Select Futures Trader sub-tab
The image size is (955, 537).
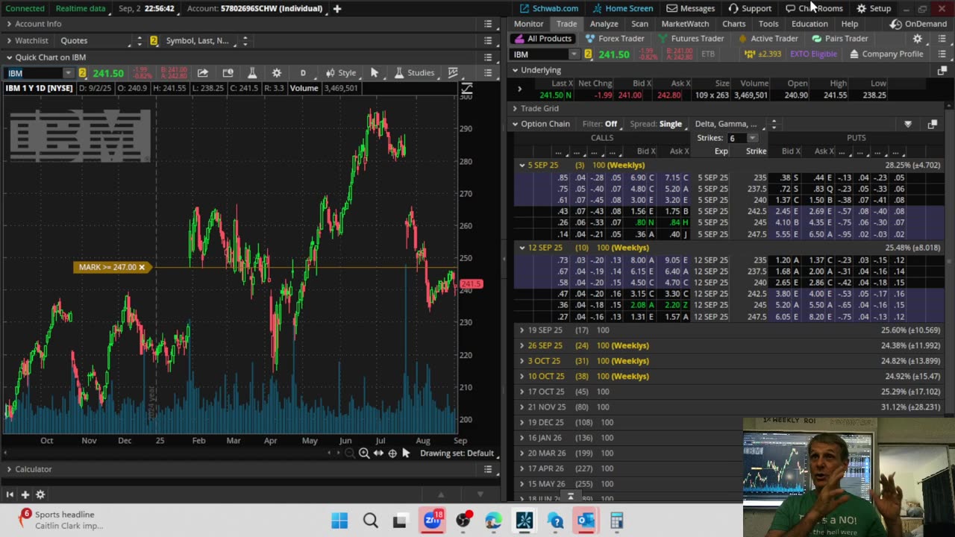click(690, 39)
